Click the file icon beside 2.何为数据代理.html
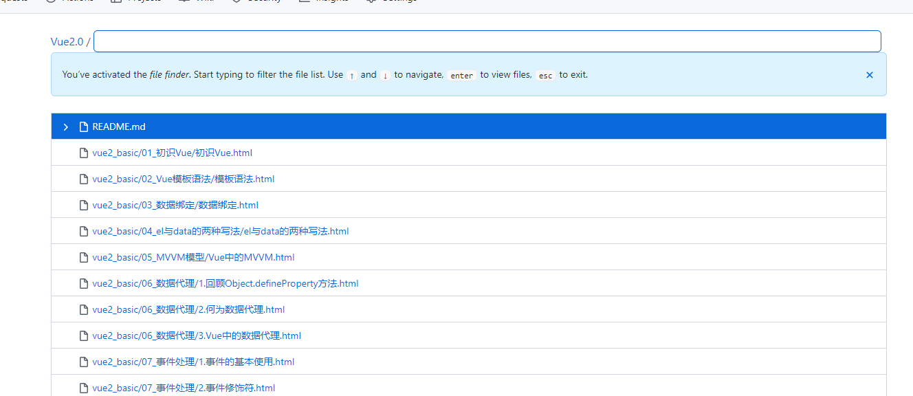Image resolution: width=913 pixels, height=396 pixels. click(84, 310)
